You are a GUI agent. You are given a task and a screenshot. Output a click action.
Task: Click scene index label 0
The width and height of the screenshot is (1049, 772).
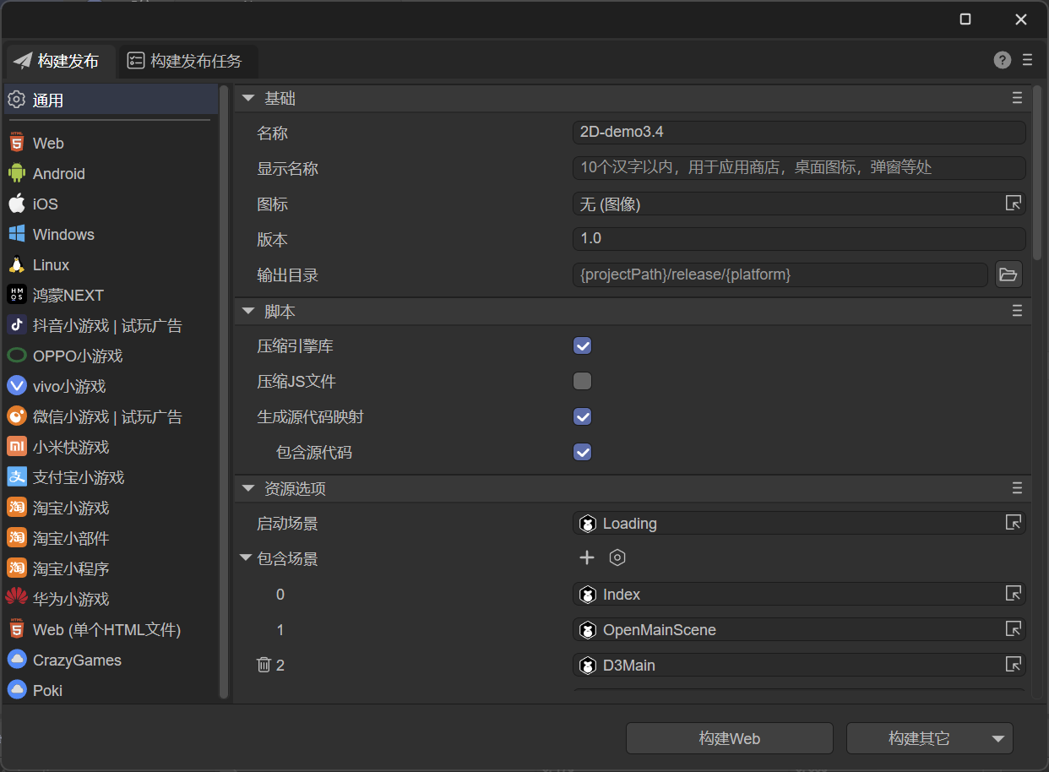[x=280, y=595]
